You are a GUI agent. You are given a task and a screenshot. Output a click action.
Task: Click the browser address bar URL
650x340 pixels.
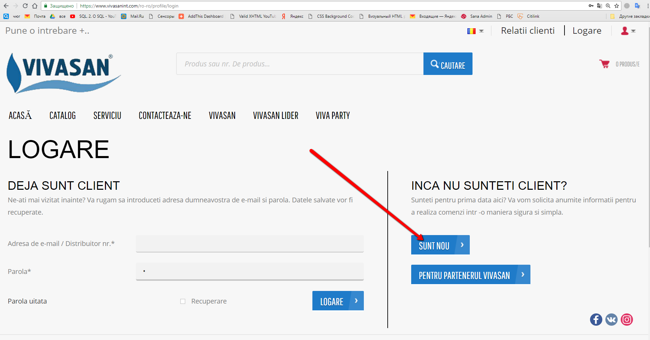(129, 6)
